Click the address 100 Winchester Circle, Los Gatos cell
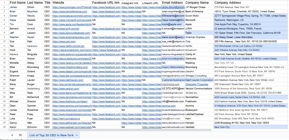Screen dimensions: 289x140 251,46
